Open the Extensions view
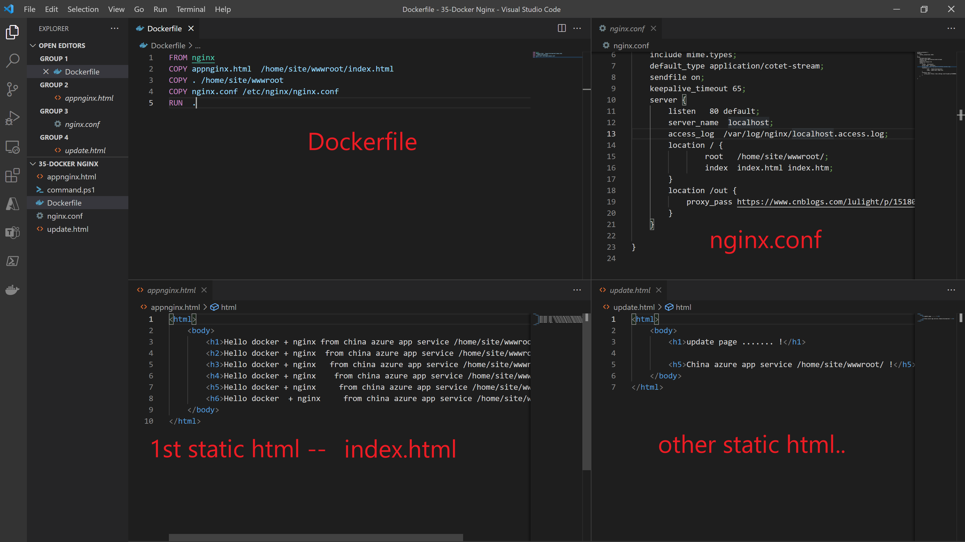 pyautogui.click(x=13, y=175)
